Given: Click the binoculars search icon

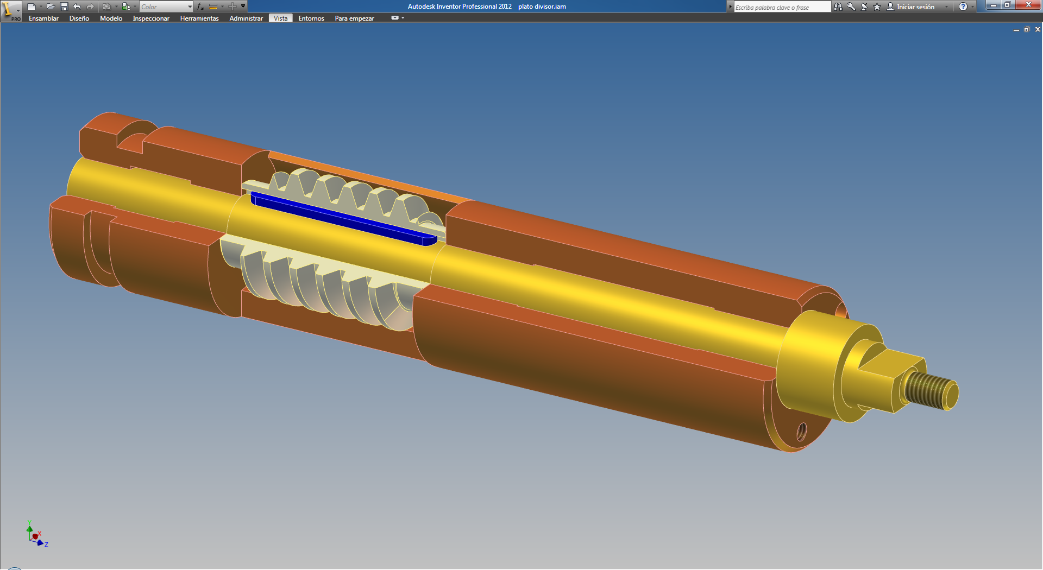Looking at the screenshot, I should click(838, 7).
